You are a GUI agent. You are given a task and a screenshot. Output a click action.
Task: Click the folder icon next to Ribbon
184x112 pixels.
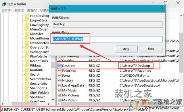[x=27, y=65]
